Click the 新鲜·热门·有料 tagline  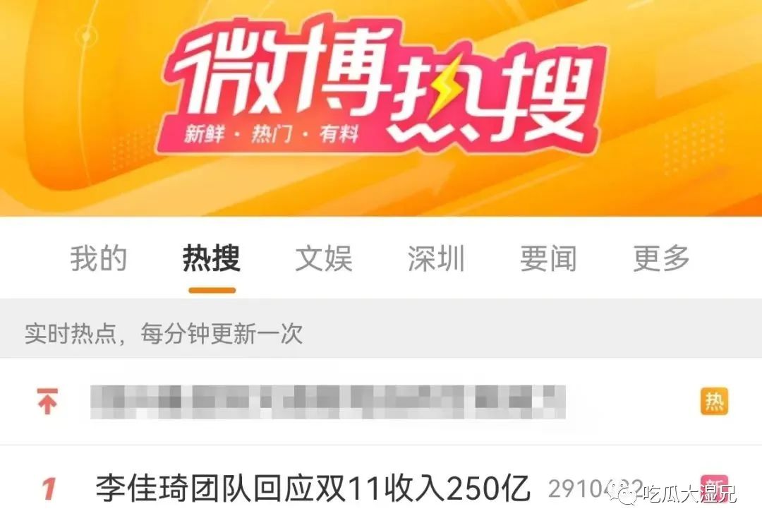click(271, 133)
